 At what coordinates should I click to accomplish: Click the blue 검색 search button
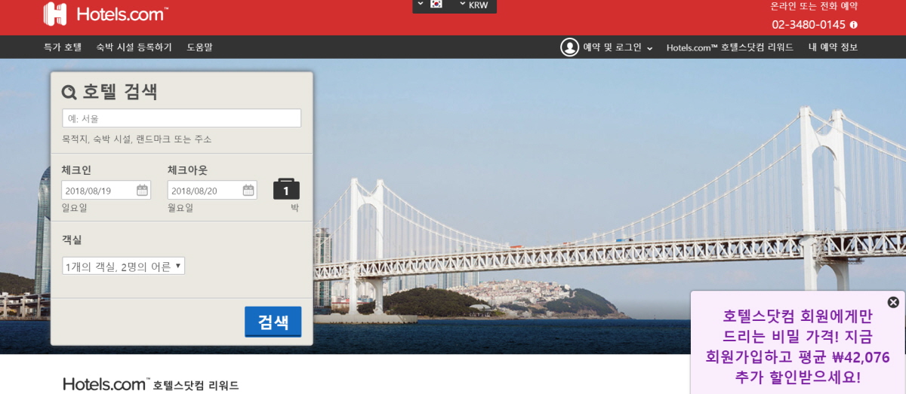coord(273,322)
